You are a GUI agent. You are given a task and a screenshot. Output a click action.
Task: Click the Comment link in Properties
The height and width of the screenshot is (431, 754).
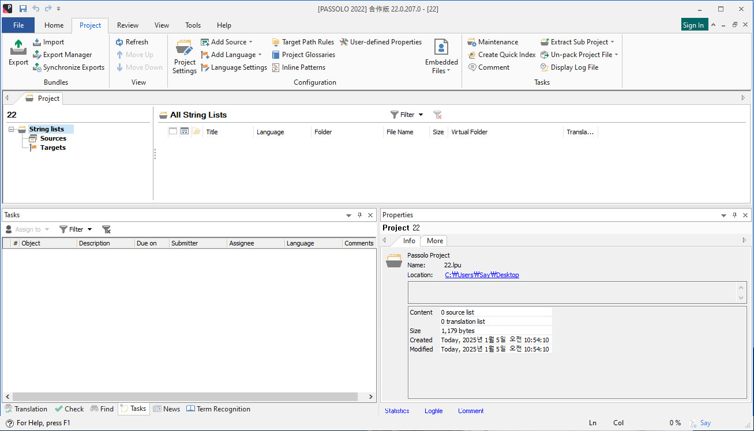pyautogui.click(x=471, y=411)
